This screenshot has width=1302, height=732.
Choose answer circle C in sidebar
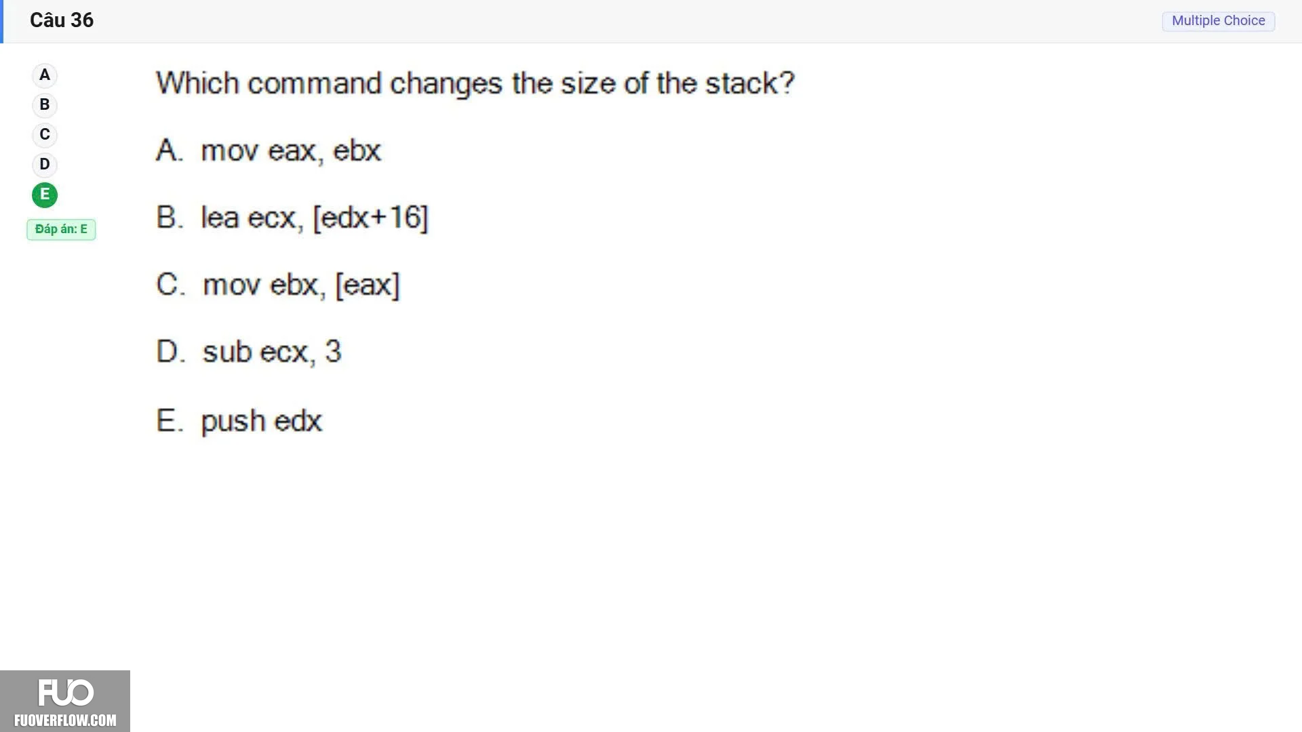[x=45, y=135]
